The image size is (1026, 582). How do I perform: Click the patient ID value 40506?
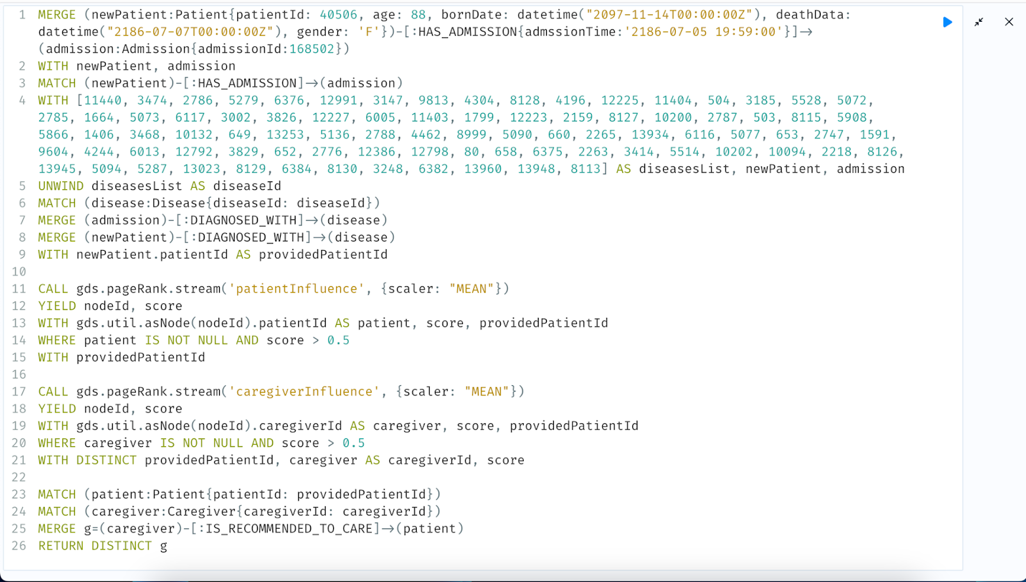tap(339, 15)
